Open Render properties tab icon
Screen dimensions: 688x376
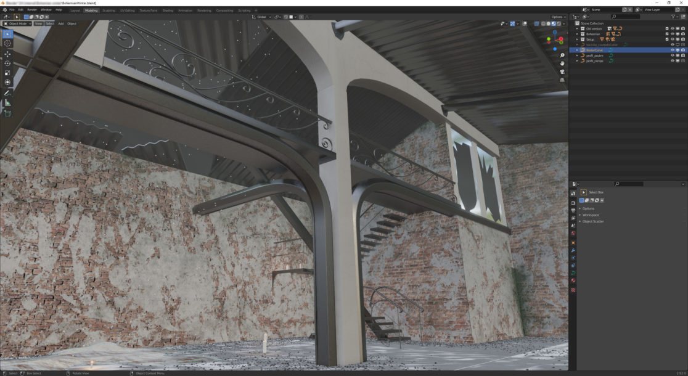(x=573, y=202)
